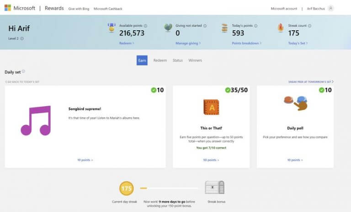Switch to the Winners tab

click(195, 60)
